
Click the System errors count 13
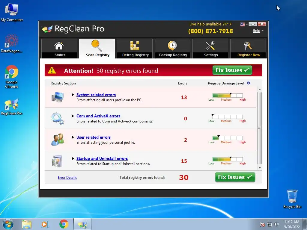point(184,97)
